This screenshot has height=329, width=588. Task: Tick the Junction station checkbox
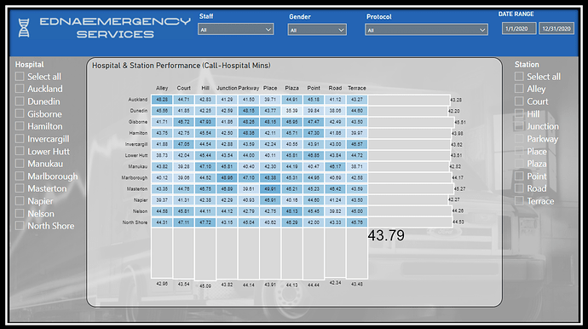pos(519,126)
